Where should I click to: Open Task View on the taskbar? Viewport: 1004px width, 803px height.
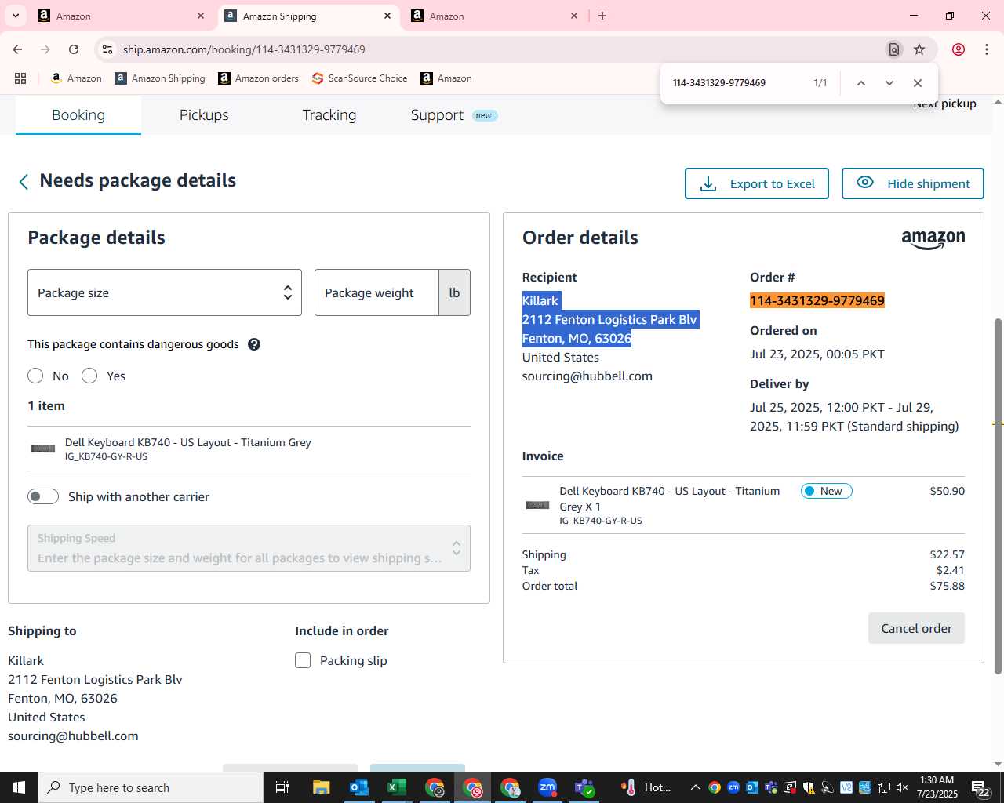(x=282, y=787)
